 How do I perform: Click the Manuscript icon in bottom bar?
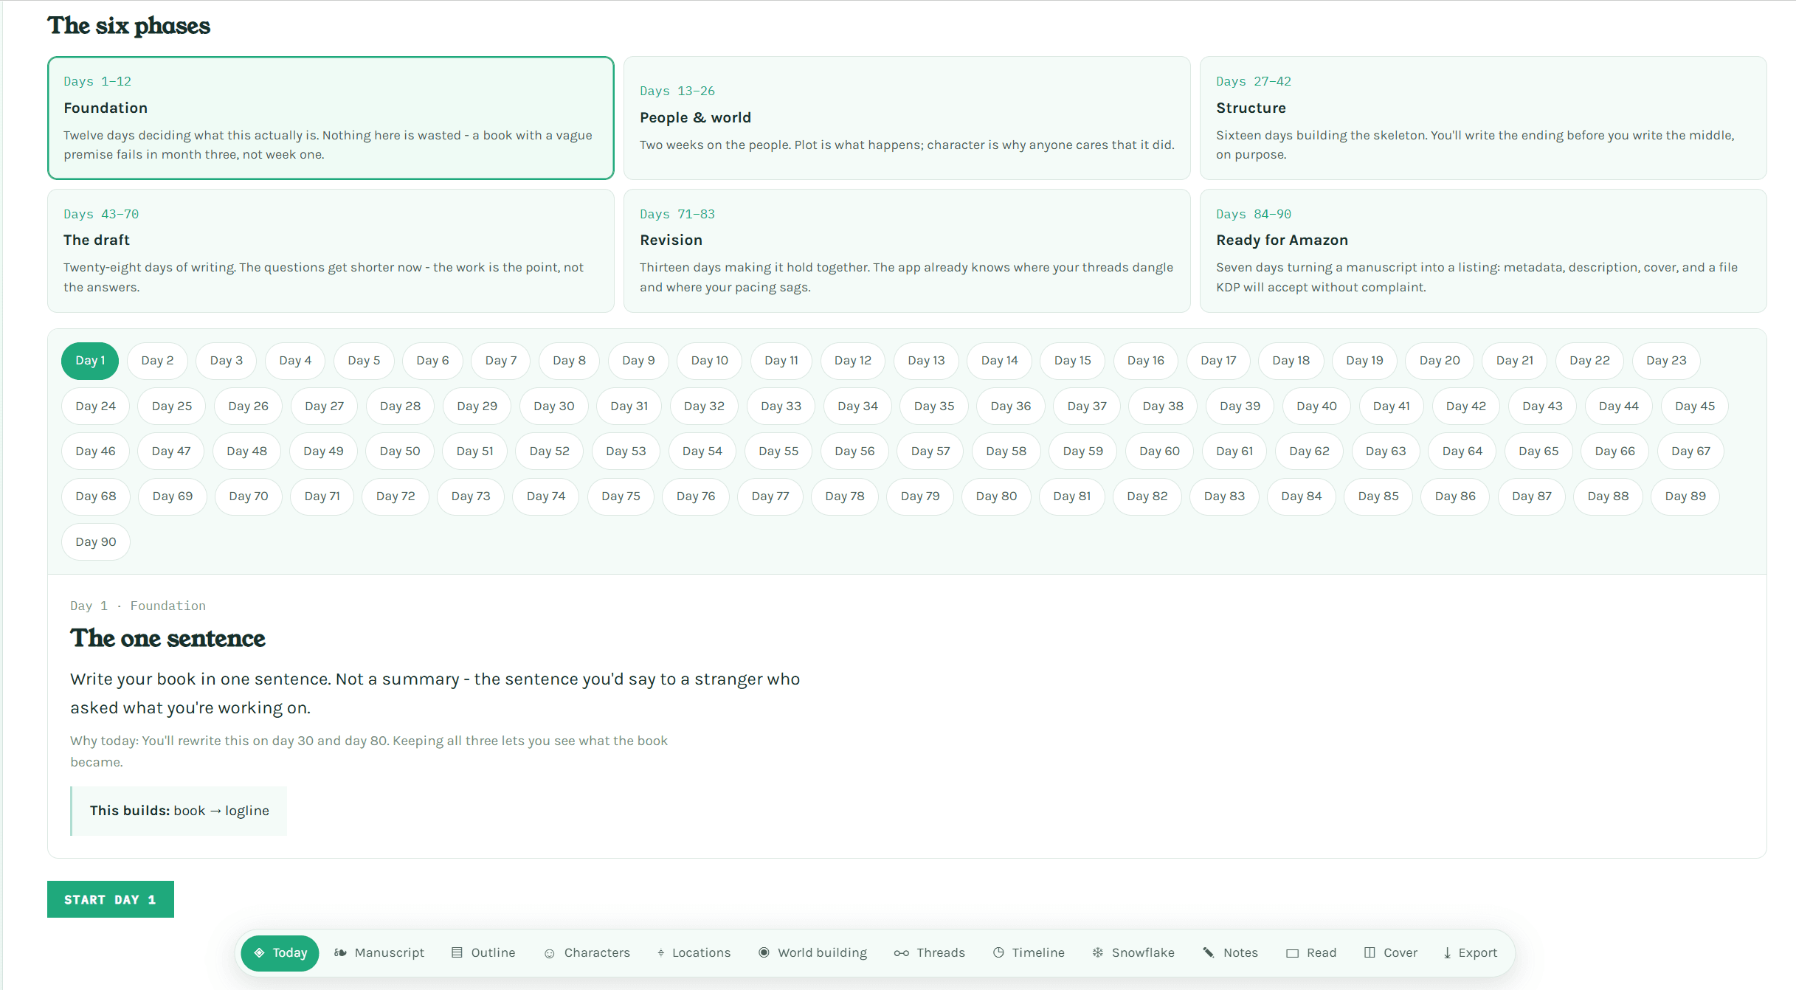(x=340, y=952)
